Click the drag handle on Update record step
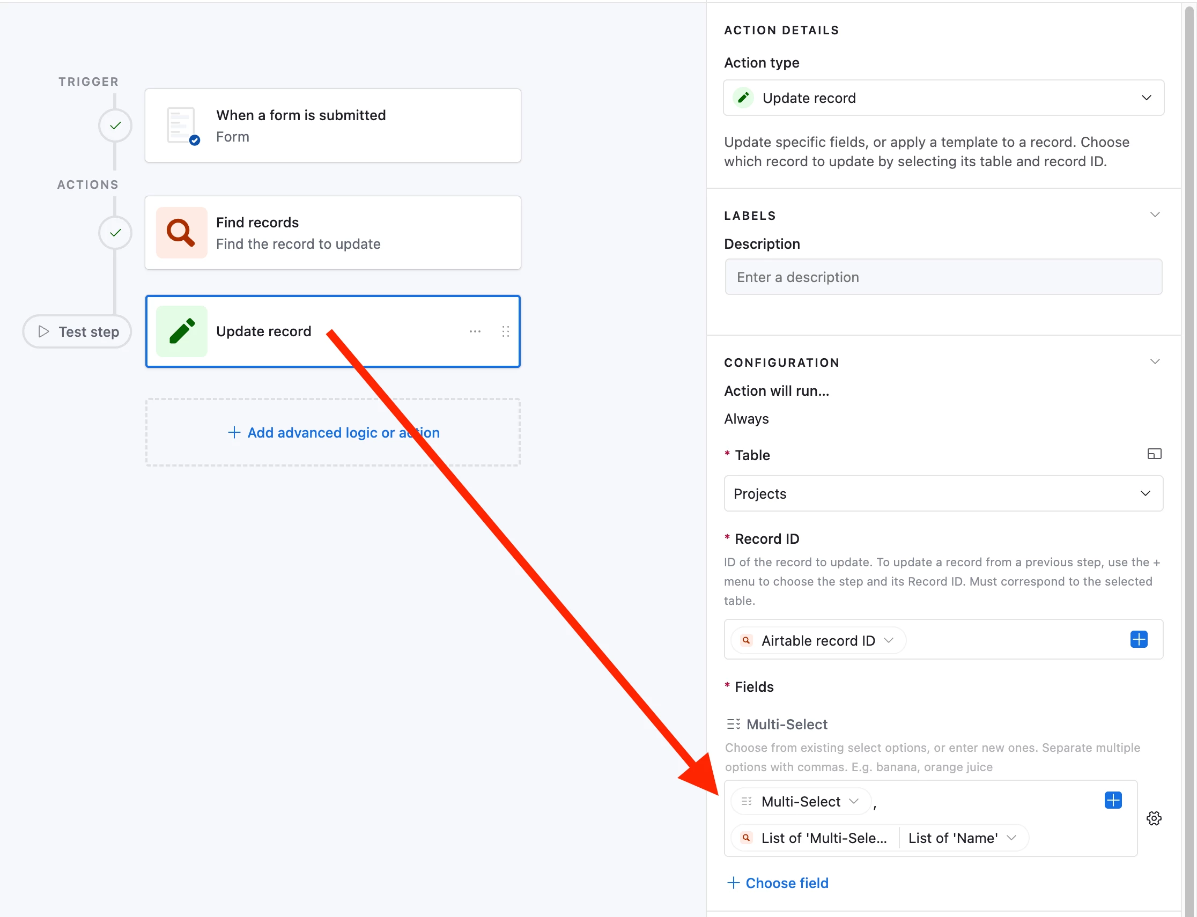The image size is (1197, 917). (x=505, y=331)
